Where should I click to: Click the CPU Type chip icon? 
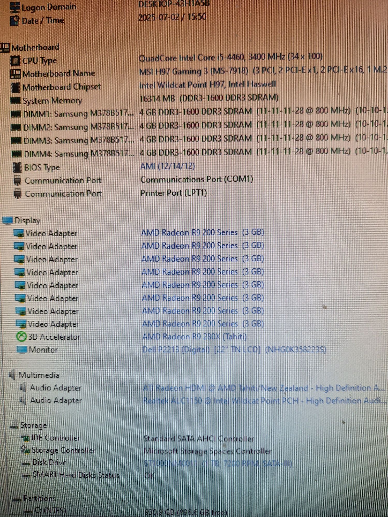15,61
